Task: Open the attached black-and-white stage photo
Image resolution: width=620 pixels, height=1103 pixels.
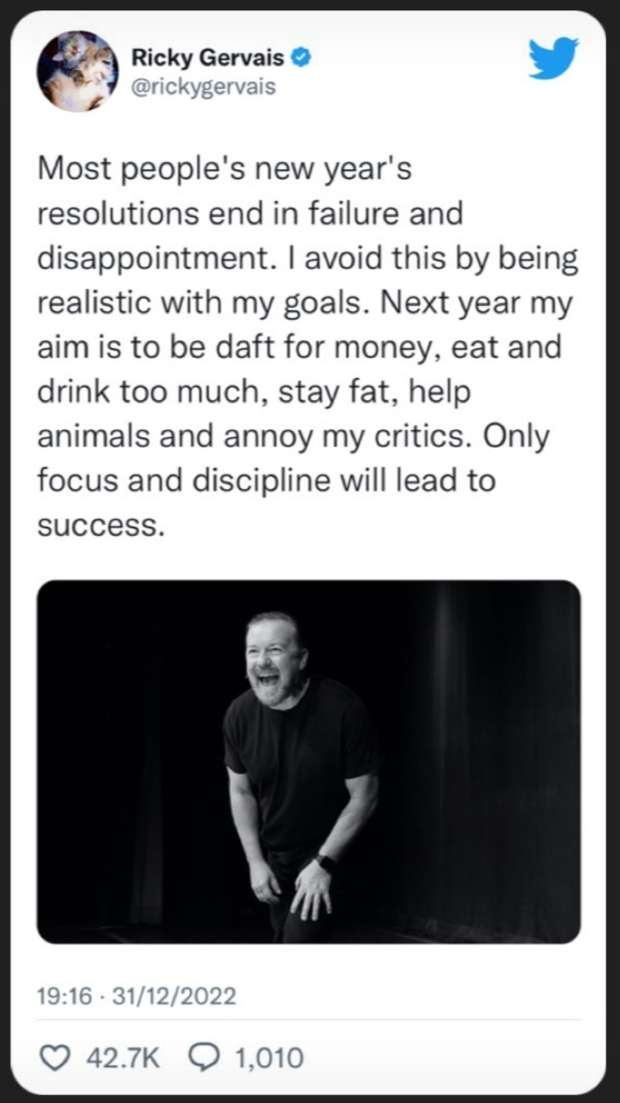Action: (x=309, y=761)
